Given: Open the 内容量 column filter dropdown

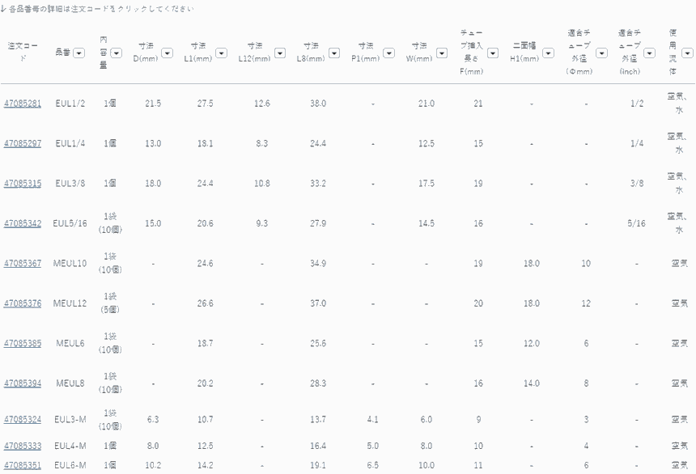Looking at the screenshot, I should (117, 53).
